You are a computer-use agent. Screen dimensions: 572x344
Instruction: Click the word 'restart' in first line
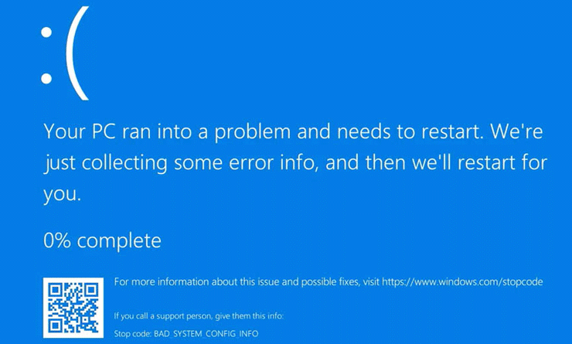tap(453, 131)
